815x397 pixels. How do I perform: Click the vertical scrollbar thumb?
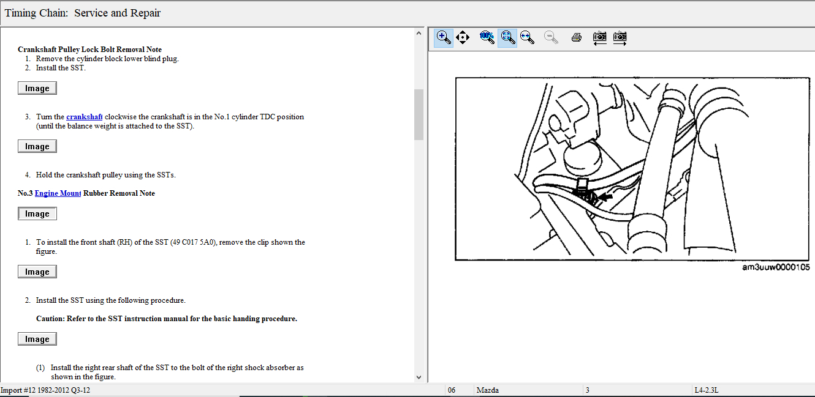click(x=419, y=114)
